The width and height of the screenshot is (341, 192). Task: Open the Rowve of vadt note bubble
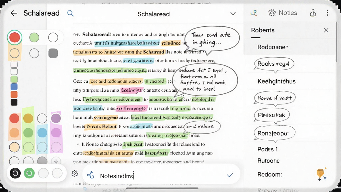(275, 98)
